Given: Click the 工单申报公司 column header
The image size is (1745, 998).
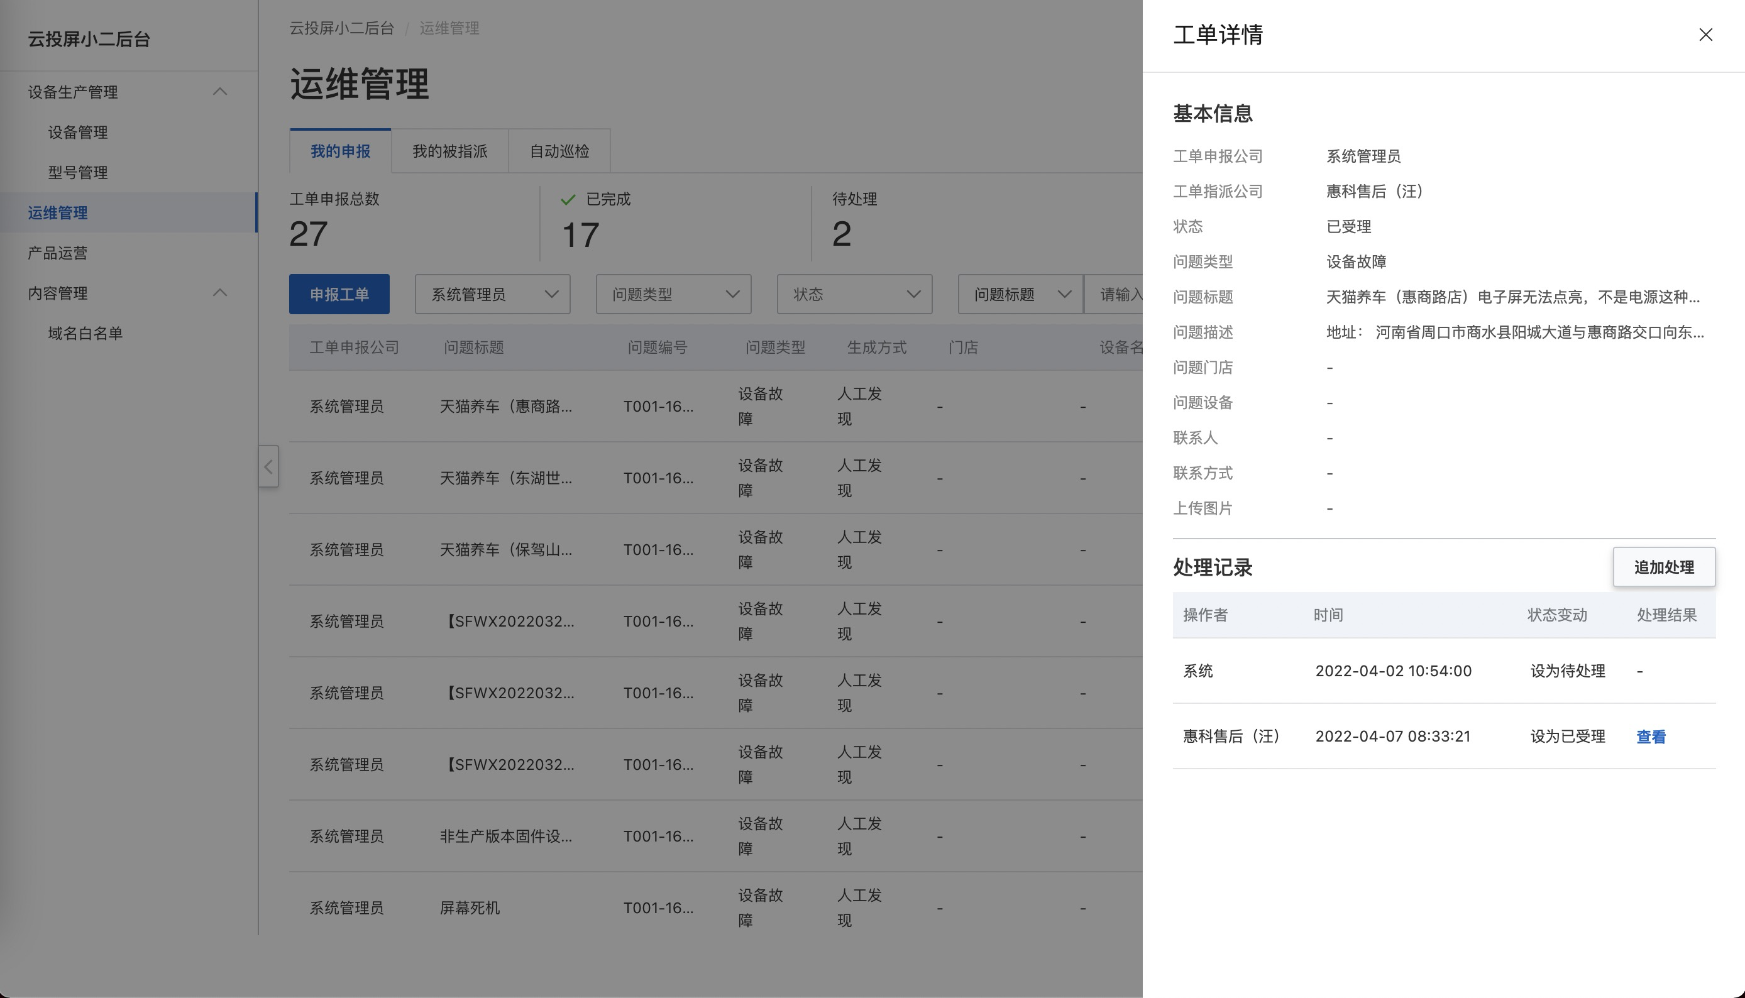Looking at the screenshot, I should point(355,348).
